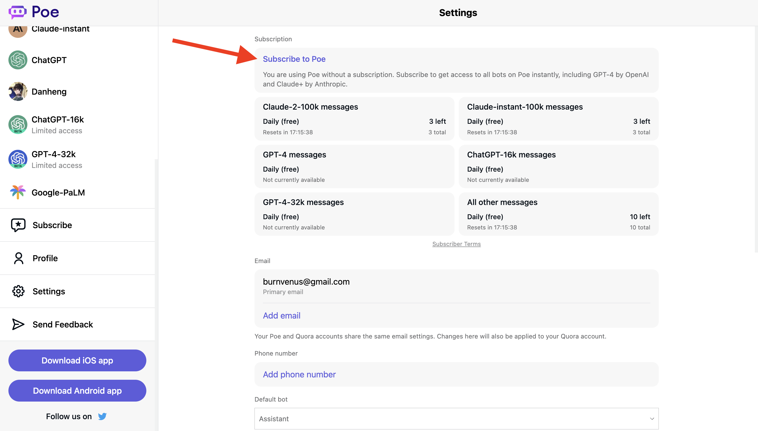Click the Send Feedback paper plane icon
Image resolution: width=758 pixels, height=431 pixels.
click(x=18, y=325)
